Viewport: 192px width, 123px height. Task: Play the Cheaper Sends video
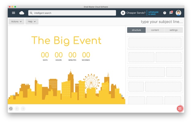pyautogui.click(x=123, y=13)
